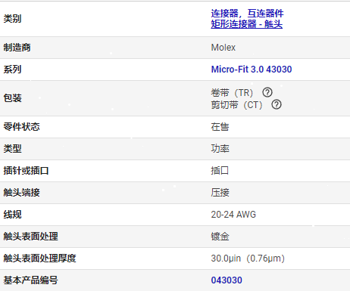Click the type value 功率
Image resolution: width=350 pixels, height=291 pixels.
220,149
